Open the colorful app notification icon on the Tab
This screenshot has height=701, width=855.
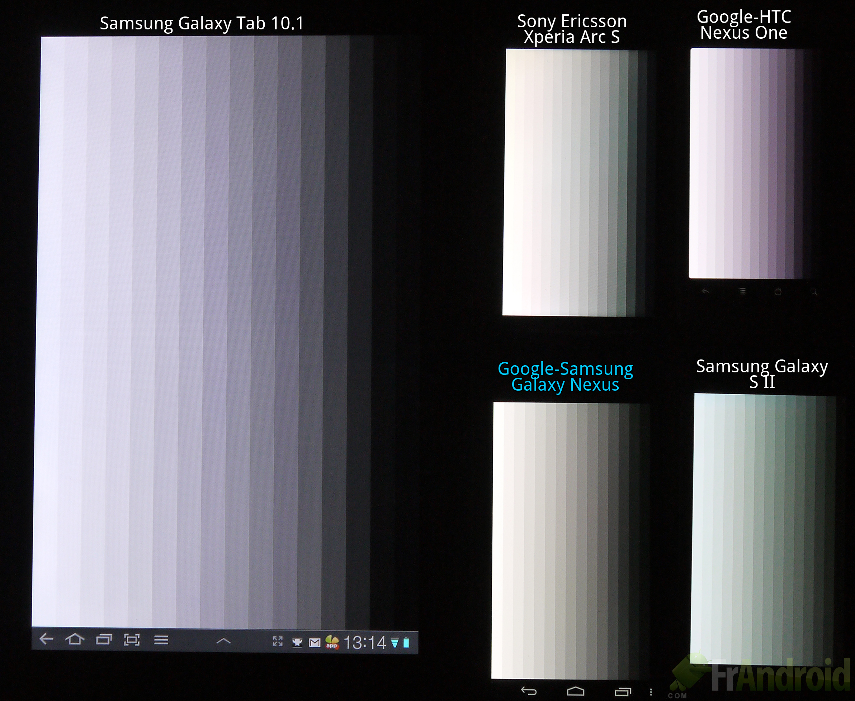[x=332, y=642]
